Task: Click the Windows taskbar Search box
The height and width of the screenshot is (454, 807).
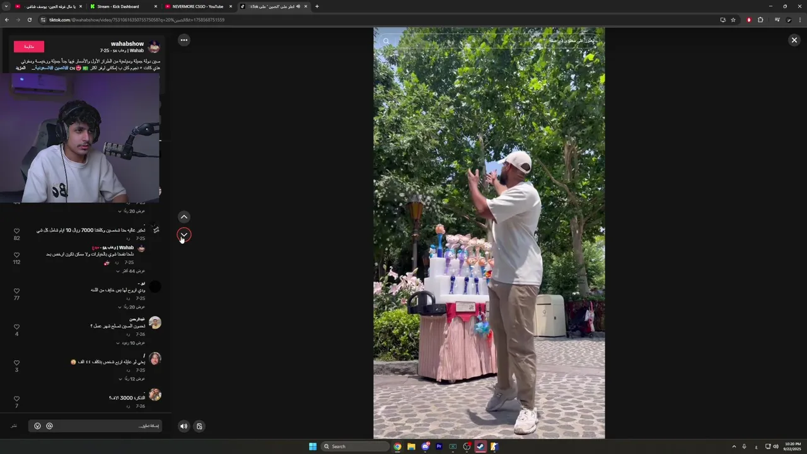Action: point(355,446)
